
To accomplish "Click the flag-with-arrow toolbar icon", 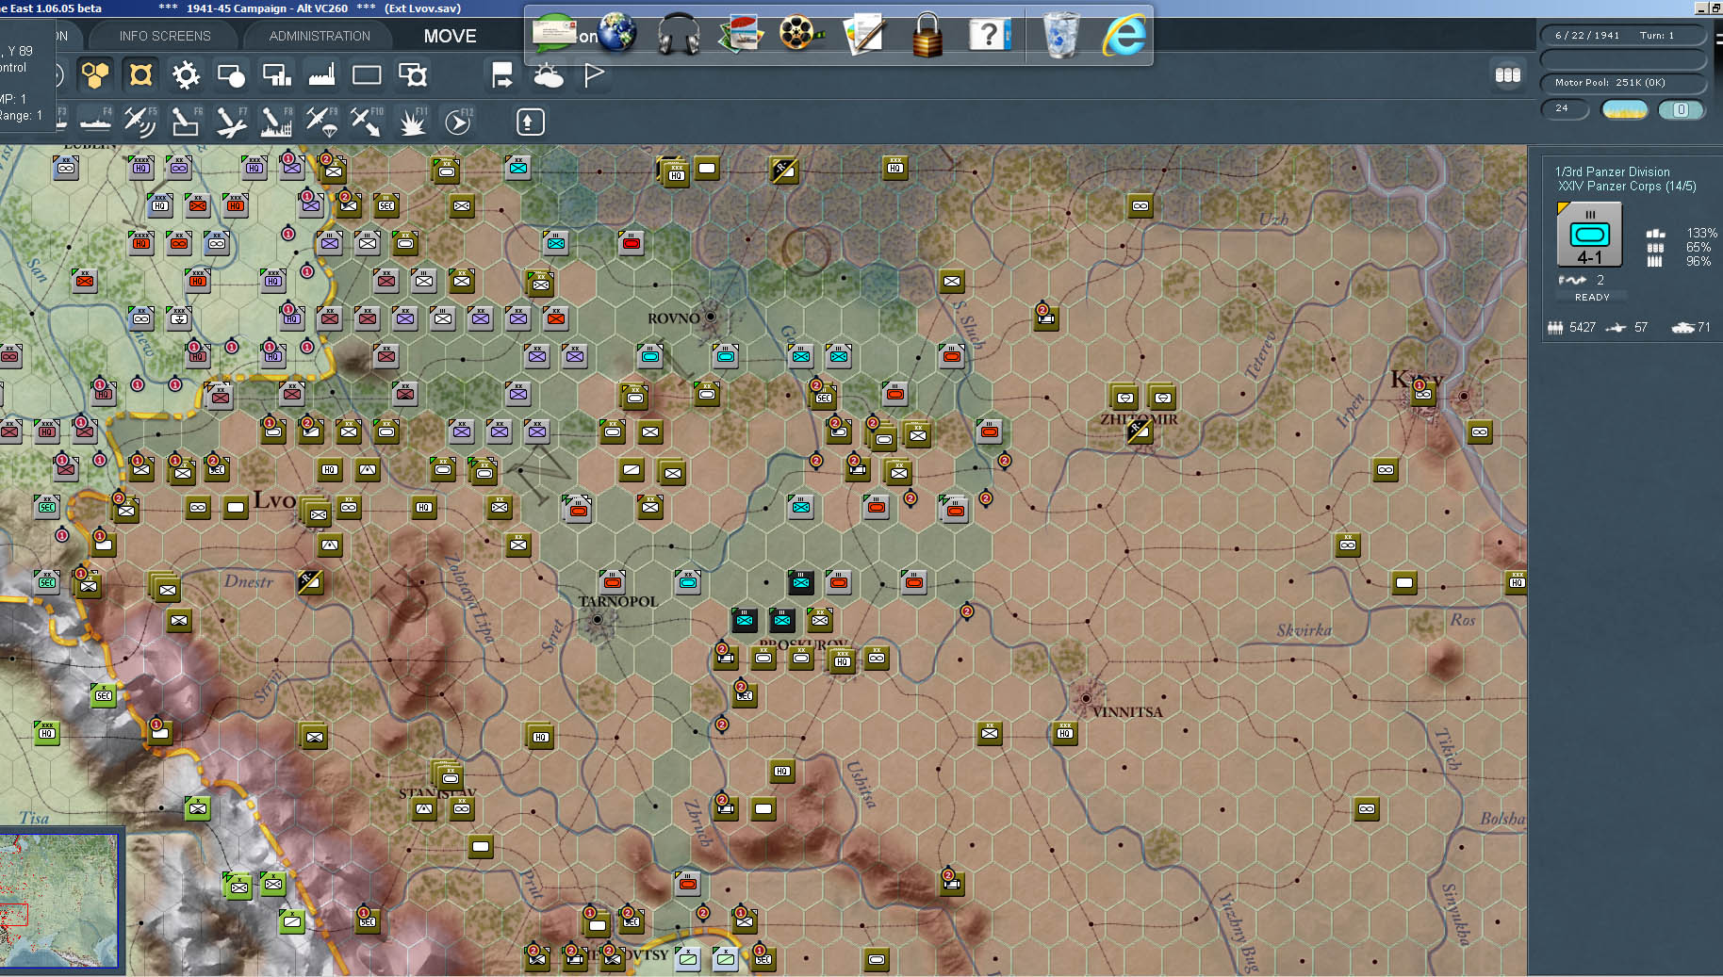I will tap(502, 74).
